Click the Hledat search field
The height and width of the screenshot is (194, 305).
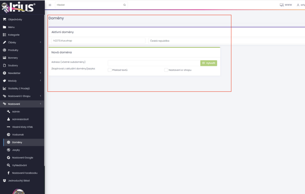(89, 5)
